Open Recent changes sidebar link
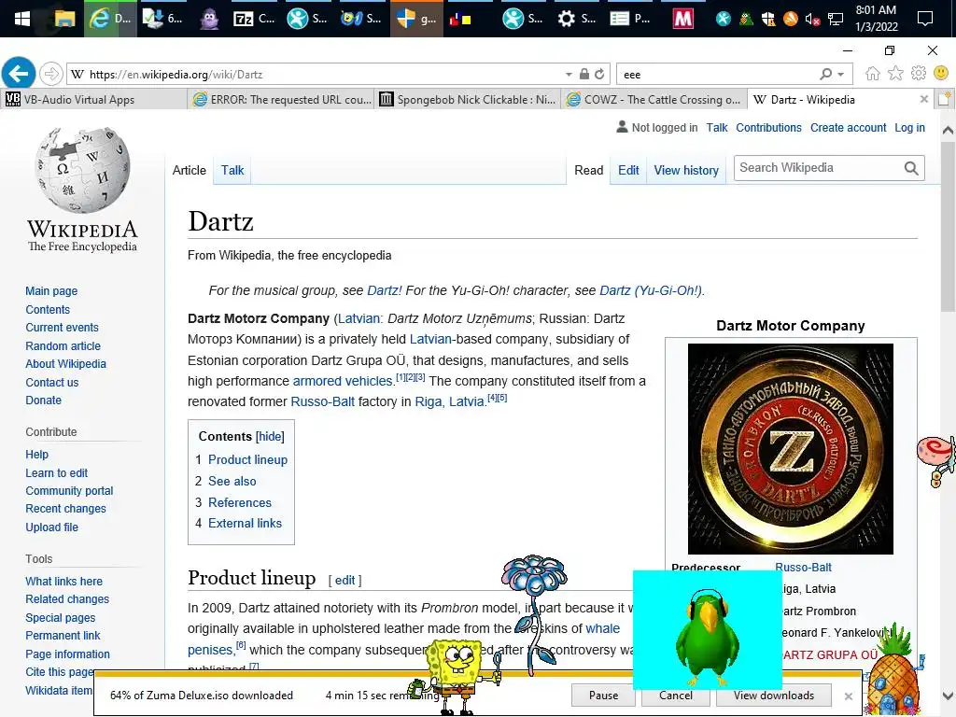 tap(65, 509)
